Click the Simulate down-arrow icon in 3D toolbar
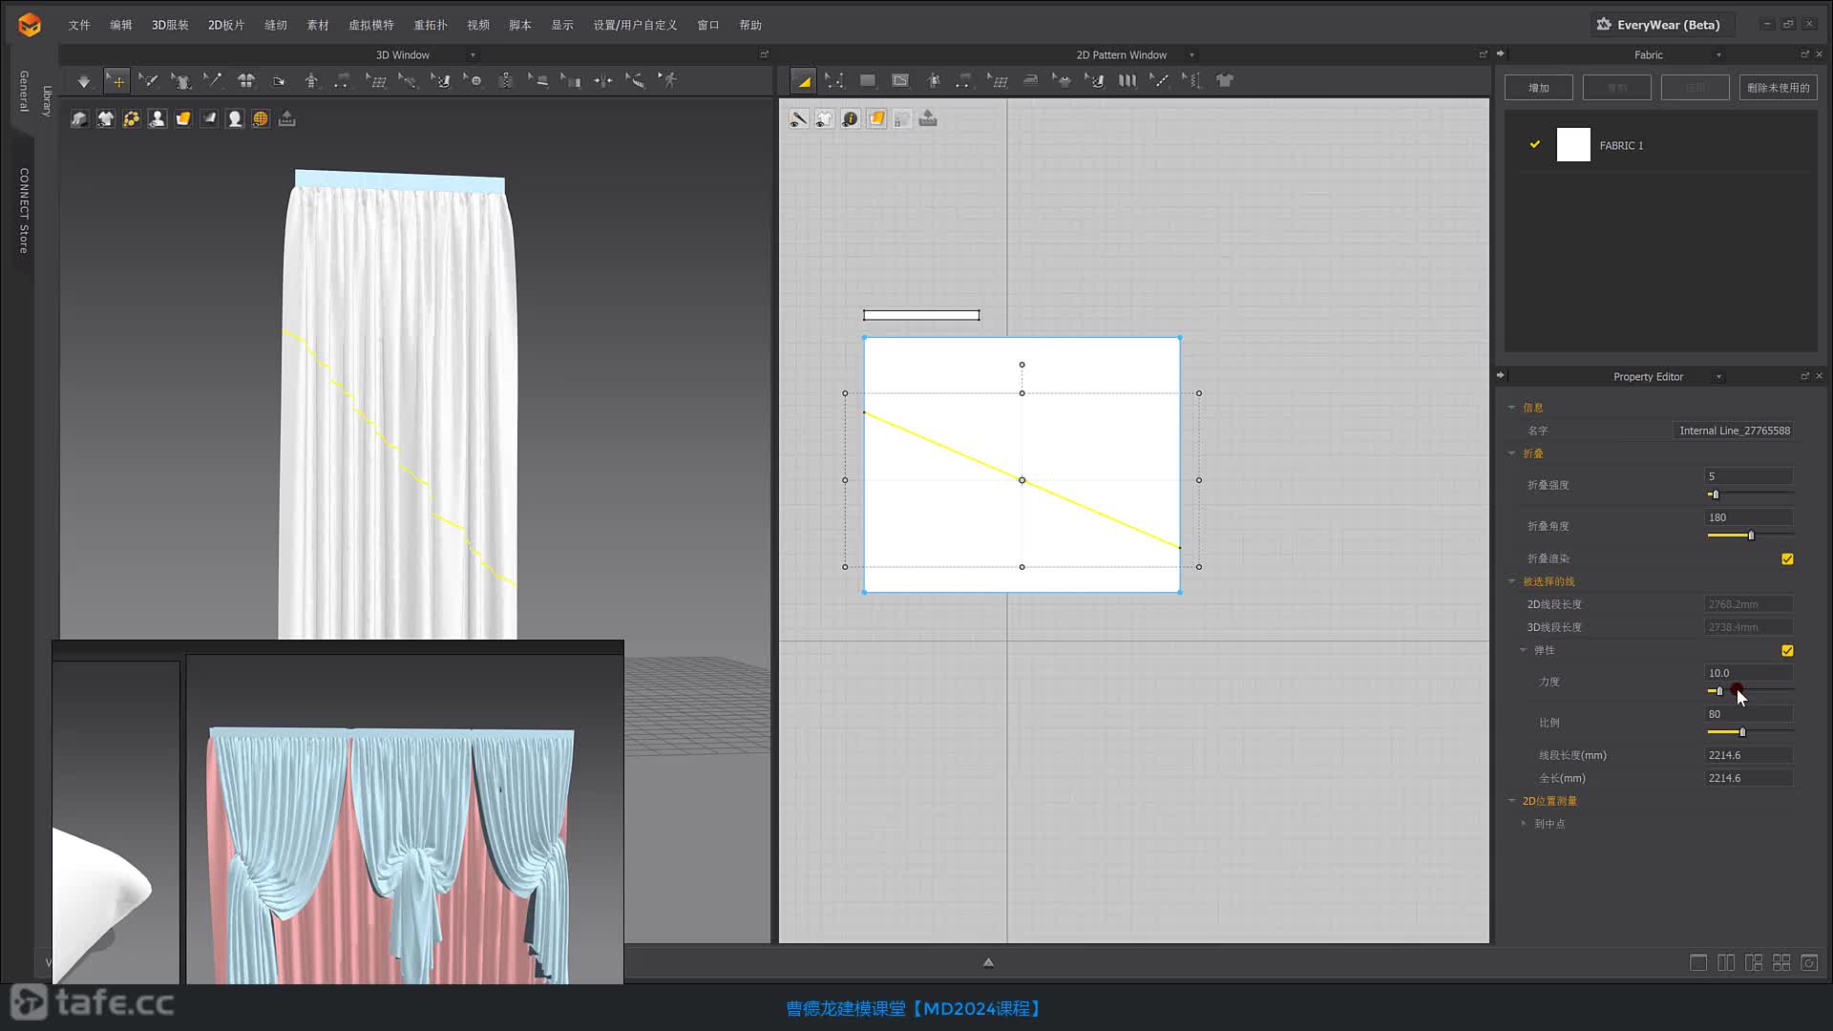 (x=84, y=81)
